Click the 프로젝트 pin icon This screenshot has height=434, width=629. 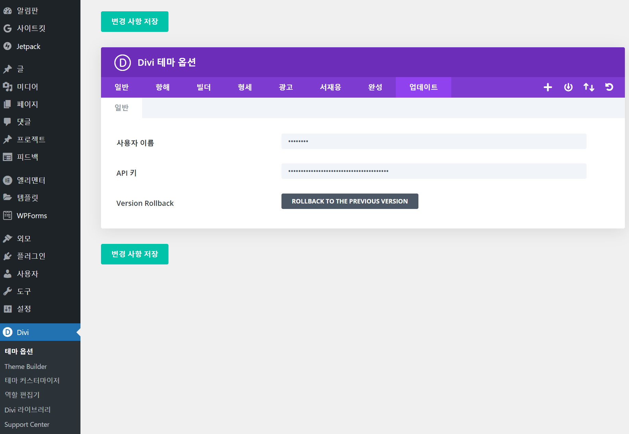(8, 139)
